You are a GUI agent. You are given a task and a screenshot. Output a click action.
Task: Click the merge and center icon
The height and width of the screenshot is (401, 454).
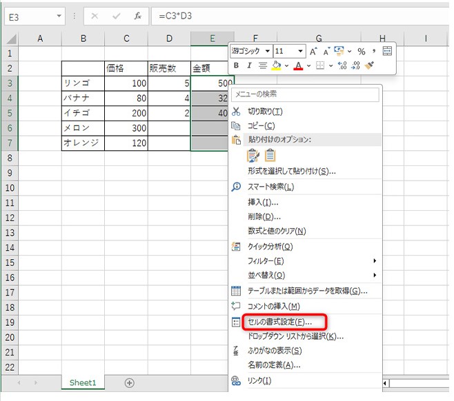point(387,51)
